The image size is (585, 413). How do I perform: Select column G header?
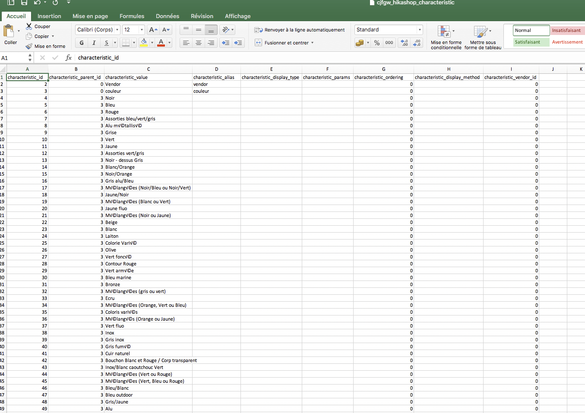(x=384, y=69)
